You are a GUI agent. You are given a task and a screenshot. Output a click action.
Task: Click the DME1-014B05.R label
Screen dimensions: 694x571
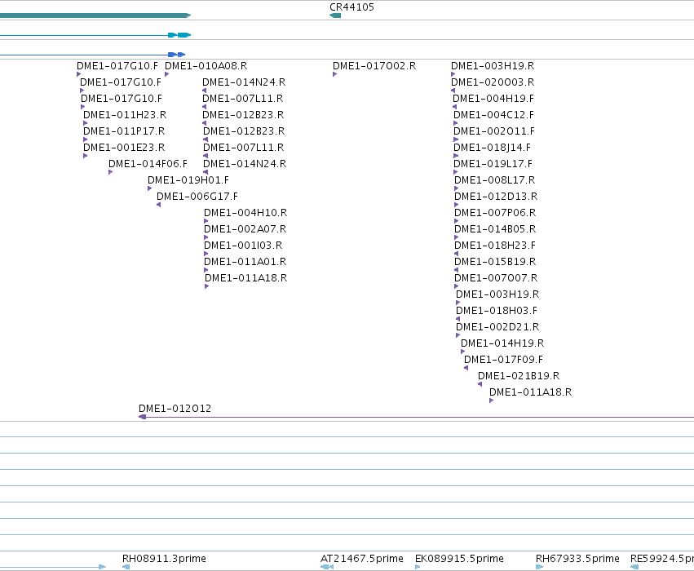[495, 229]
